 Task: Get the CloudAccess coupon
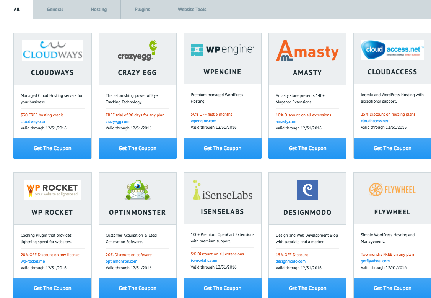point(392,148)
